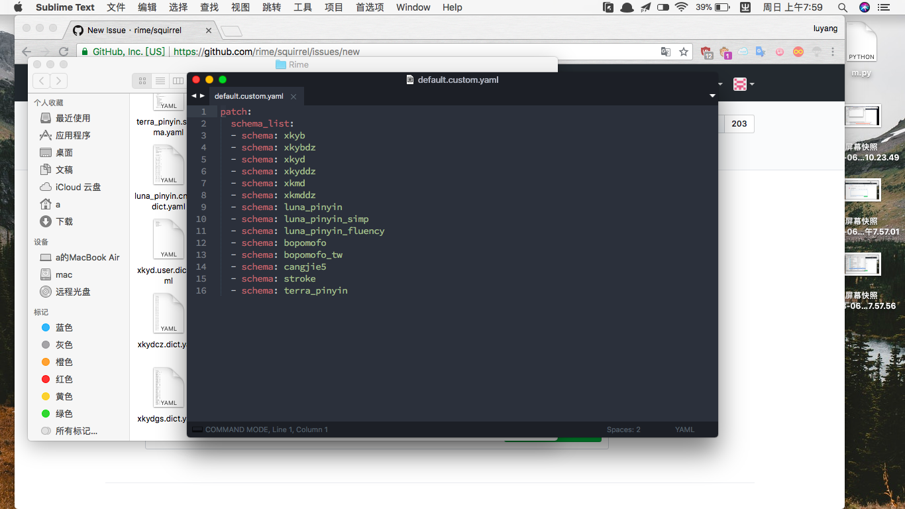Show previous tab with left arrow
This screenshot has height=509, width=905.
pyautogui.click(x=194, y=96)
